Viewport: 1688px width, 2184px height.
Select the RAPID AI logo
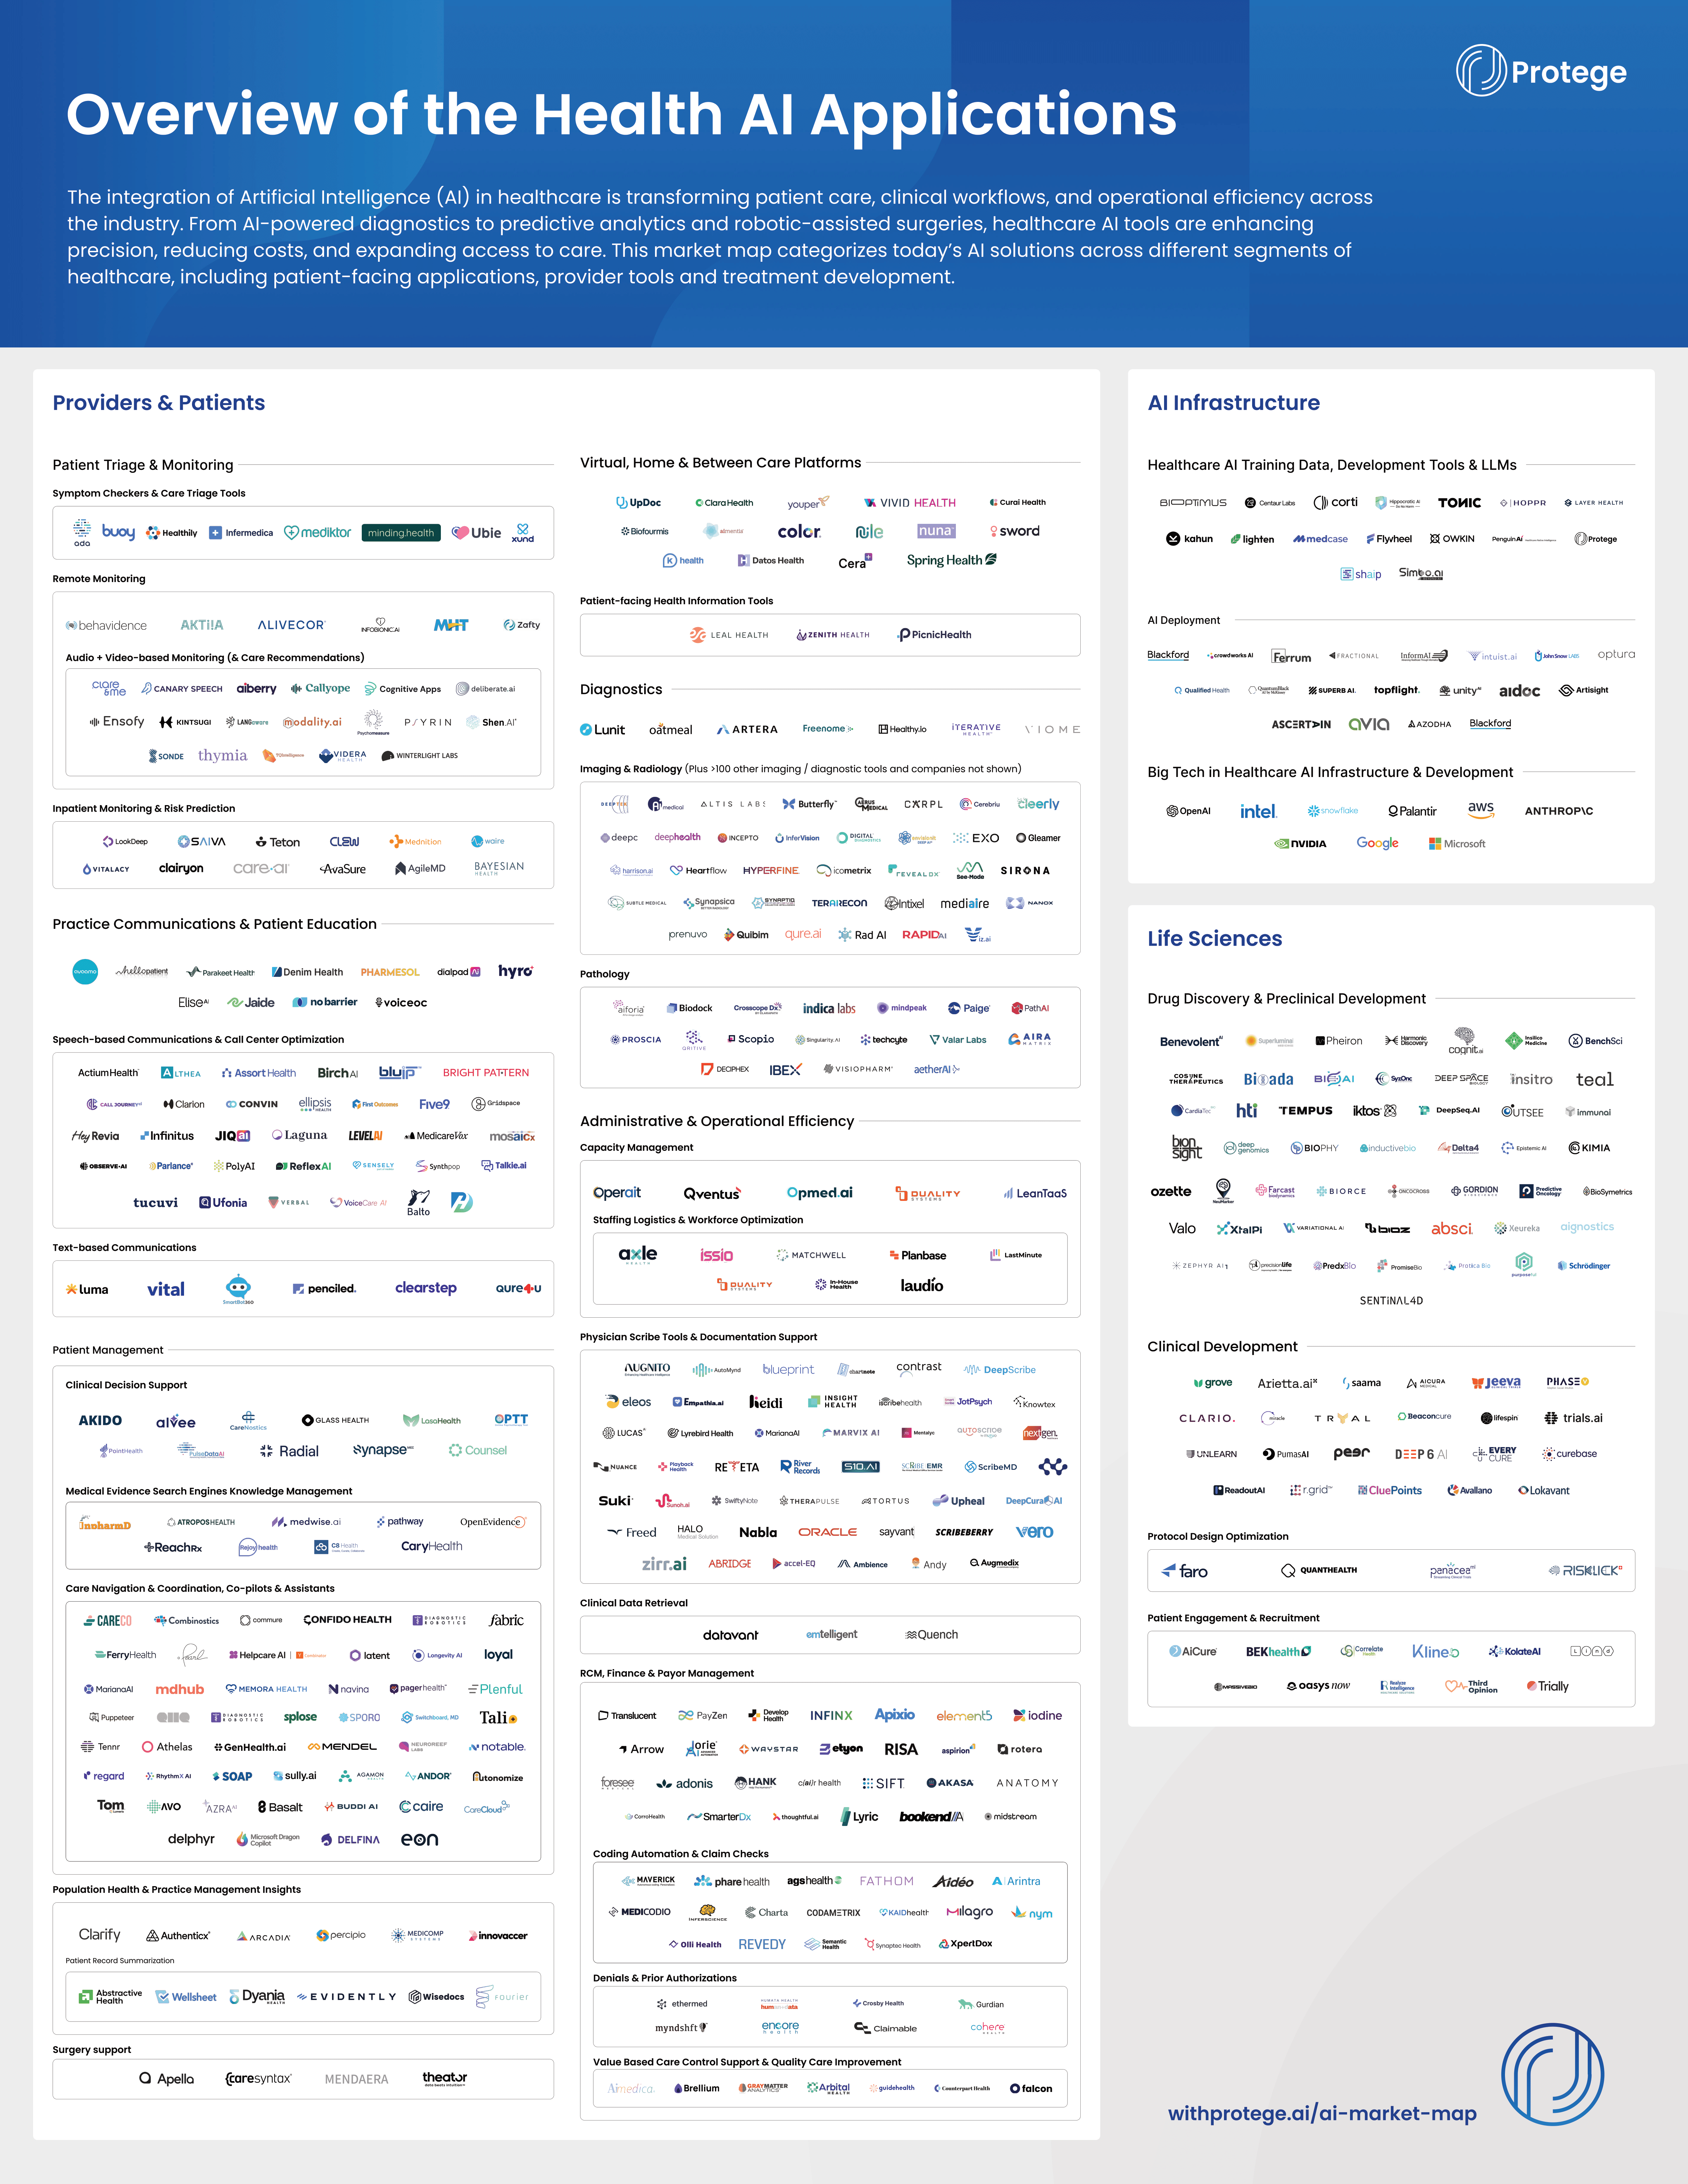click(924, 935)
